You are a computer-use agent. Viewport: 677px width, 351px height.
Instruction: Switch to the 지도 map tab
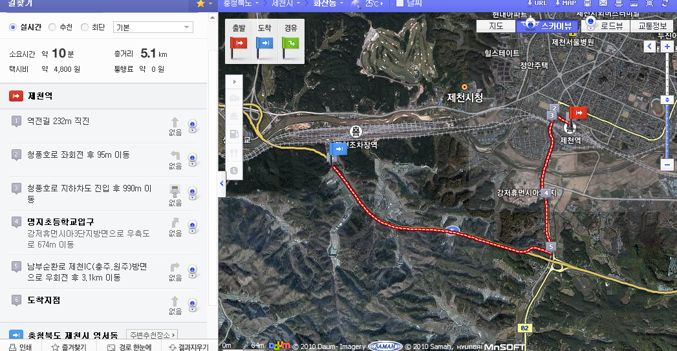click(x=496, y=26)
